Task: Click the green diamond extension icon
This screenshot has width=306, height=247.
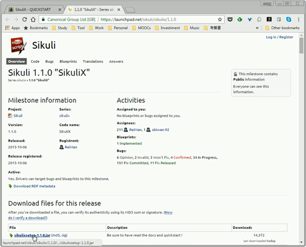Action: click(x=240, y=20)
